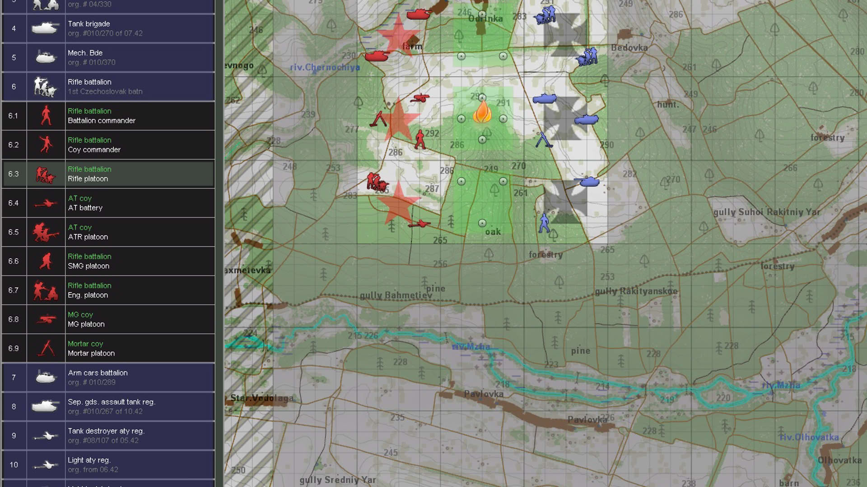Select the MG platoon unit 6.8
The height and width of the screenshot is (487, 867).
108,319
